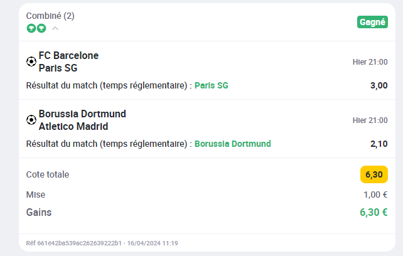Click the football icon beside Borussia Dortmund

click(31, 120)
